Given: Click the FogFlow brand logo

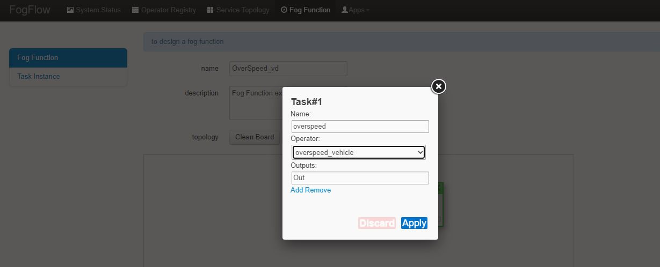Looking at the screenshot, I should (x=30, y=10).
